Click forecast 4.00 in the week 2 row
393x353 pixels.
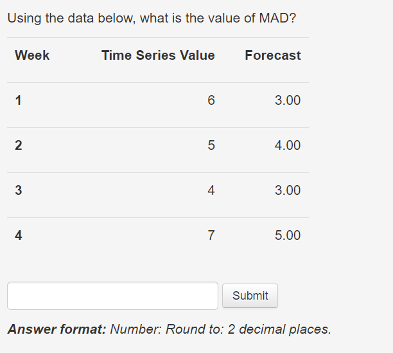[288, 145]
